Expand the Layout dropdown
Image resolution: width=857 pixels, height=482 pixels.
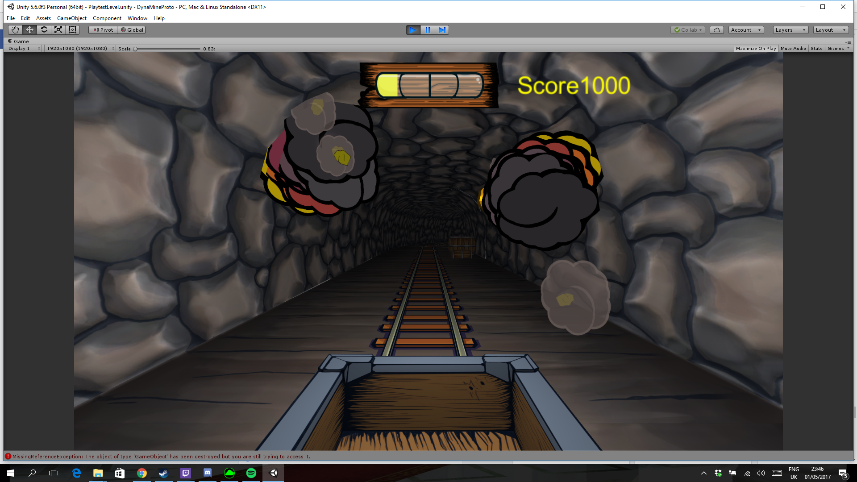(x=830, y=30)
